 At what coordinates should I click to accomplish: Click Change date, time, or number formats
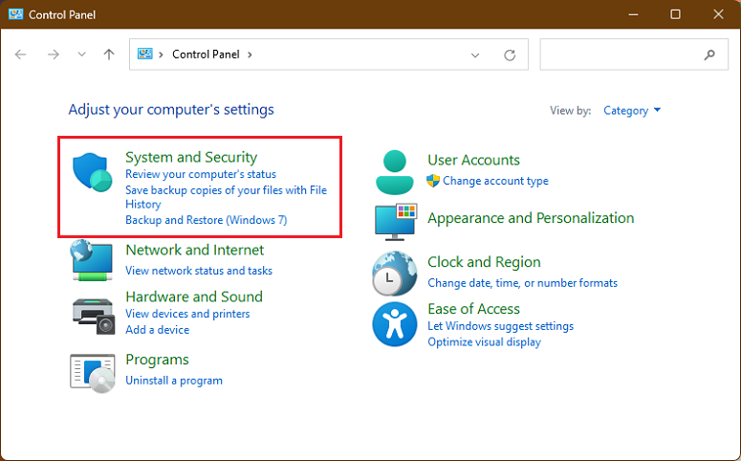pyautogui.click(x=523, y=283)
